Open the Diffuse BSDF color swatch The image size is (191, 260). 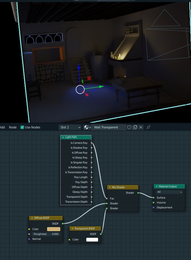[54, 229]
